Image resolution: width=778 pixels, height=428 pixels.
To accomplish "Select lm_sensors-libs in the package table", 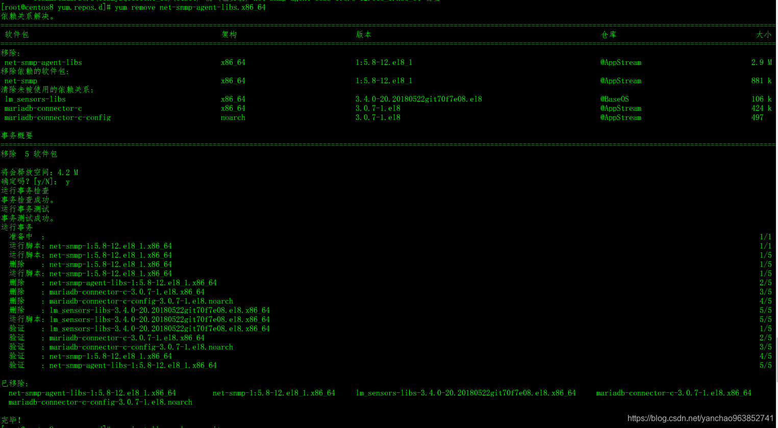I will 35,99.
